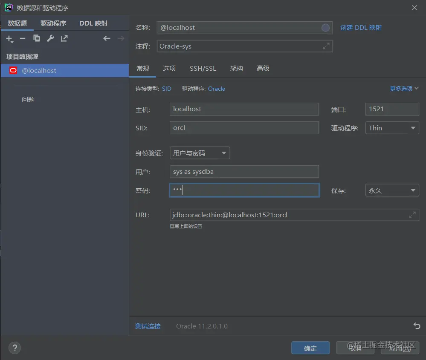The image size is (426, 360).
Task: Click 重写上面的设置 hint text
Action: coord(186,226)
